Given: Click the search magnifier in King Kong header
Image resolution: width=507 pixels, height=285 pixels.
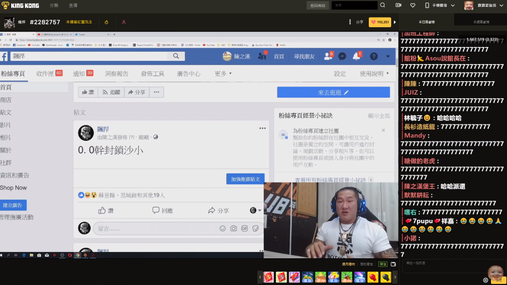Looking at the screenshot, I should [382, 5].
